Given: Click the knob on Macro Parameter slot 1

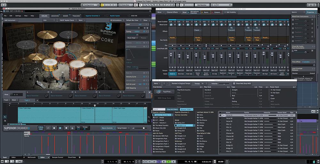Looking at the screenshot, I should pos(46,96).
